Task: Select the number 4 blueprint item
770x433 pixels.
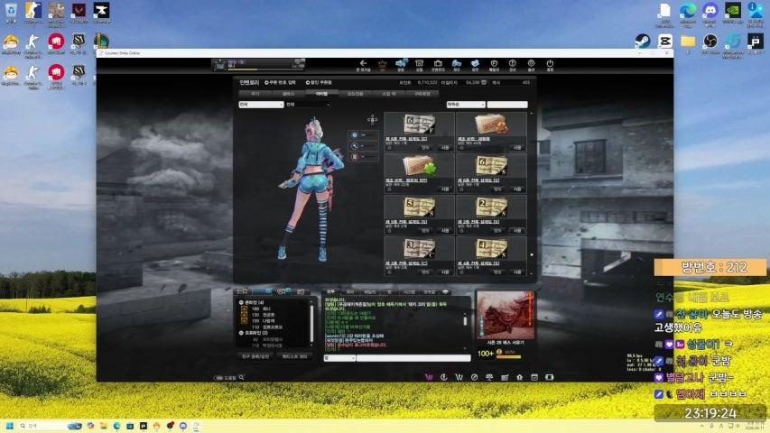Action: coord(491,255)
